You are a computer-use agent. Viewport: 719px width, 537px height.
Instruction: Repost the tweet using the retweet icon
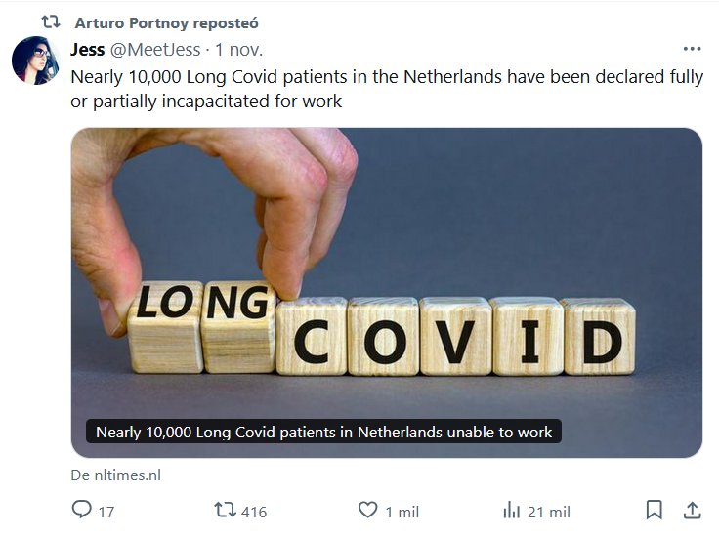pos(225,510)
